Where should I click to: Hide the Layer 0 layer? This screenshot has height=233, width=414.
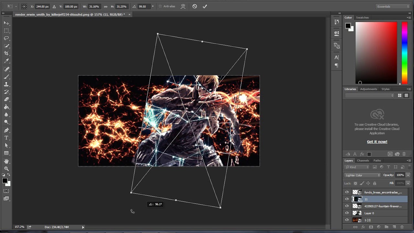[347, 213]
